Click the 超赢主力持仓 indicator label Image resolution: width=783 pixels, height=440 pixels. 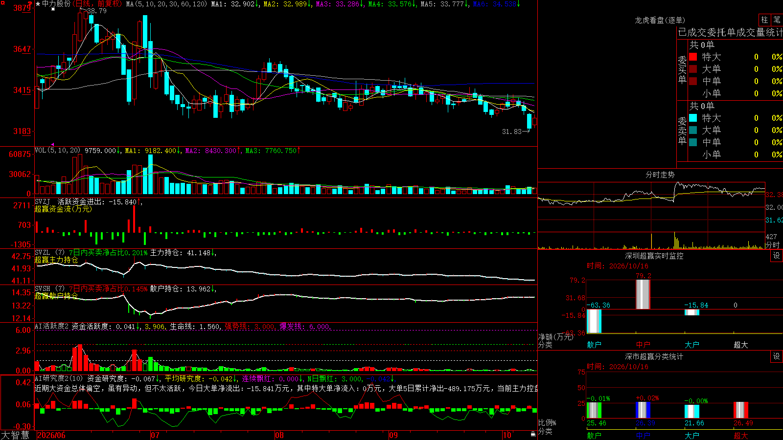click(x=56, y=260)
